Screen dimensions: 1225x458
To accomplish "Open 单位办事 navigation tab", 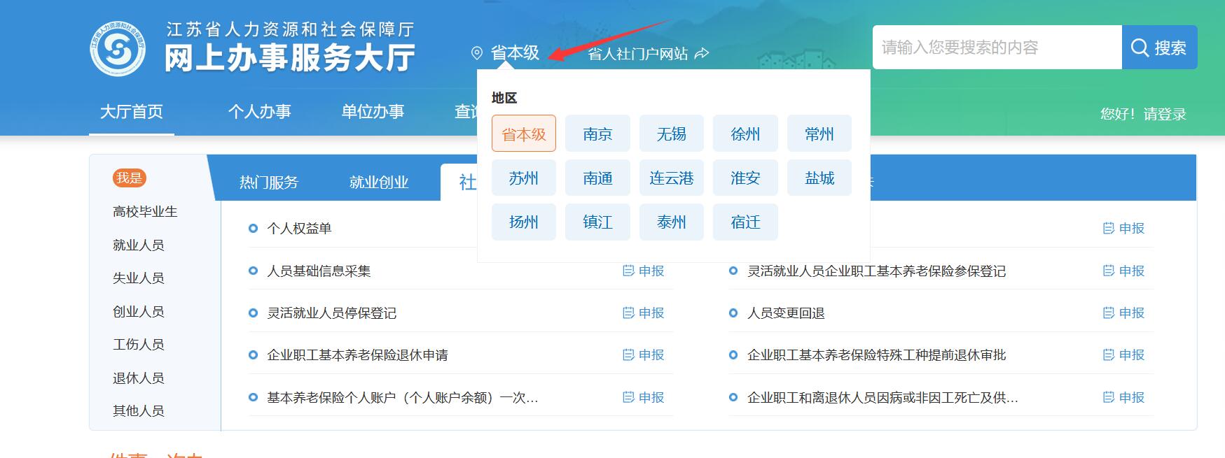I will point(373,111).
